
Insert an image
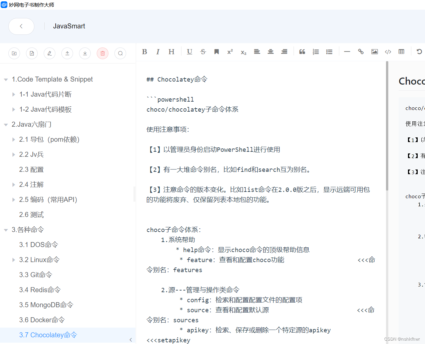pyautogui.click(x=375, y=51)
